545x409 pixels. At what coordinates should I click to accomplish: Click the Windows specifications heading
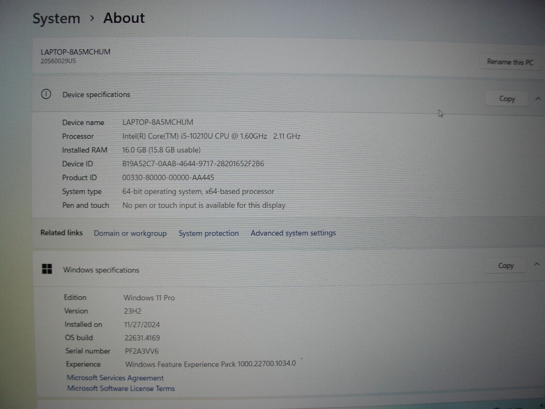click(101, 270)
